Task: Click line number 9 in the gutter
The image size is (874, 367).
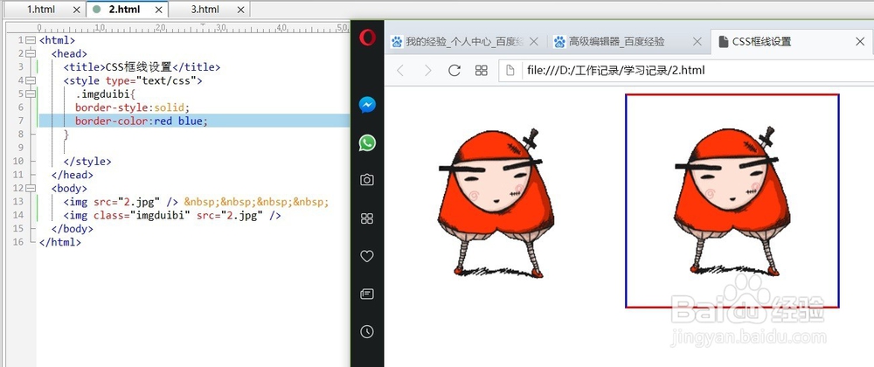Action: (21, 149)
